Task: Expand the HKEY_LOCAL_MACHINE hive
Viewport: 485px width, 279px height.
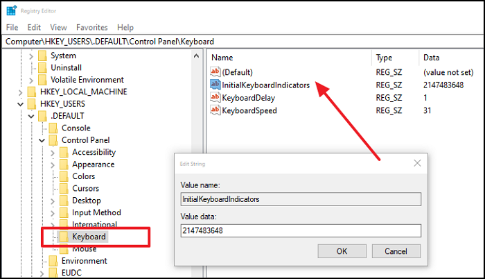Action: click(20, 93)
